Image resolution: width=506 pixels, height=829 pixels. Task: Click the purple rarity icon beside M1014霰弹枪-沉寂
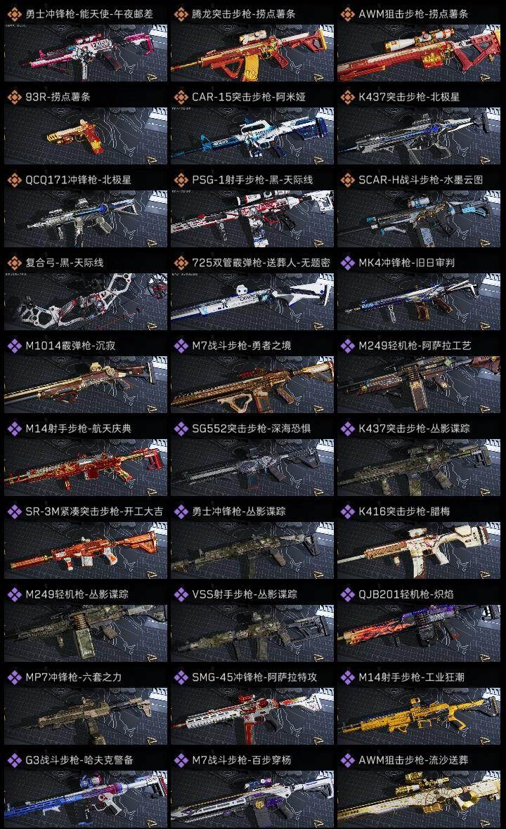[x=14, y=346]
